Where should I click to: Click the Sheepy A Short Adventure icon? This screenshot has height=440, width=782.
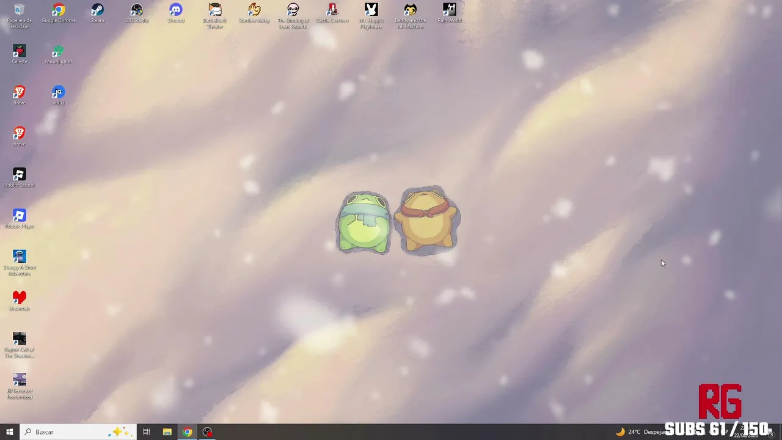(x=20, y=263)
